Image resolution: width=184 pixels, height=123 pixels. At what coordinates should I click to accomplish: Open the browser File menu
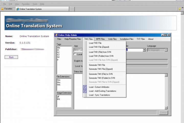tap(5, 4)
